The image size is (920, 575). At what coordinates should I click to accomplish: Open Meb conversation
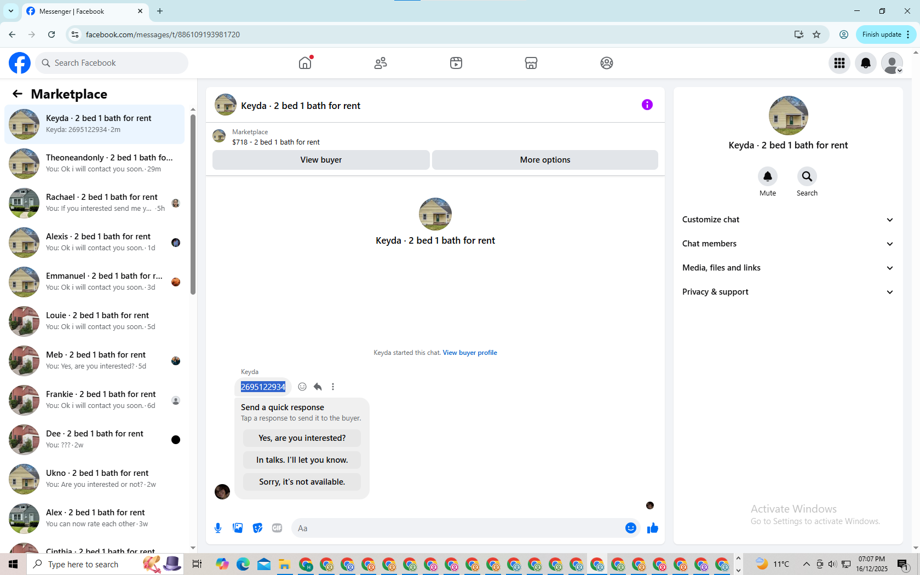point(94,361)
